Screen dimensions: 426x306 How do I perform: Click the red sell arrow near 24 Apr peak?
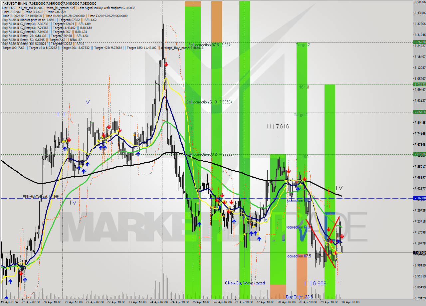166,65
